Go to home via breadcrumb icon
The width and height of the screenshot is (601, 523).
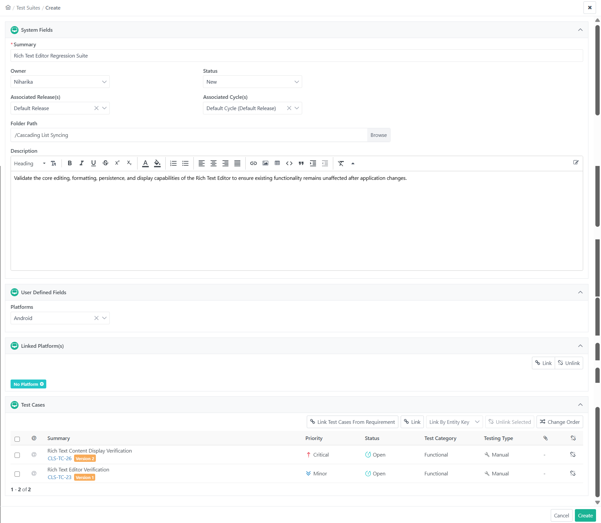[x=8, y=7]
